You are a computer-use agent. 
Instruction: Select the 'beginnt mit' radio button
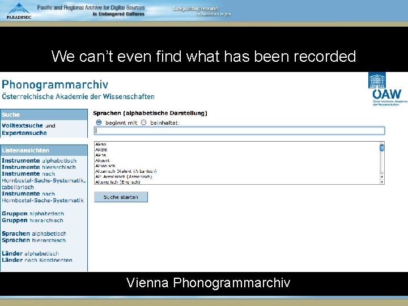[99, 122]
